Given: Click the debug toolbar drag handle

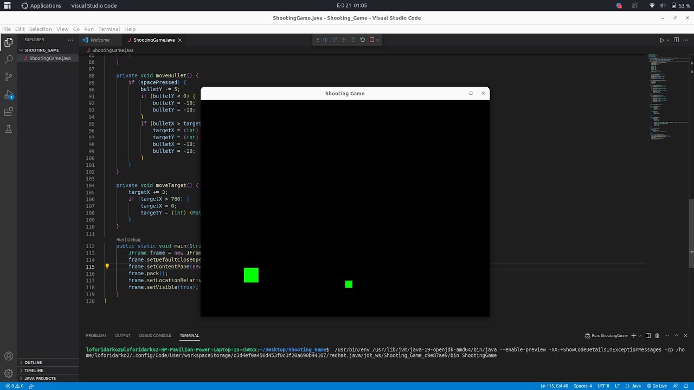Looking at the screenshot, I should [318, 40].
